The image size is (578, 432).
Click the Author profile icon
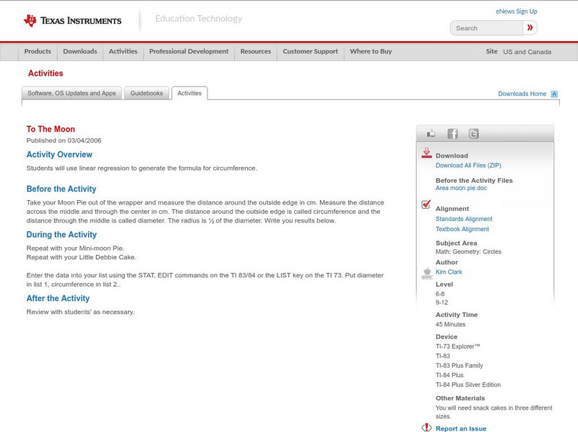point(426,272)
